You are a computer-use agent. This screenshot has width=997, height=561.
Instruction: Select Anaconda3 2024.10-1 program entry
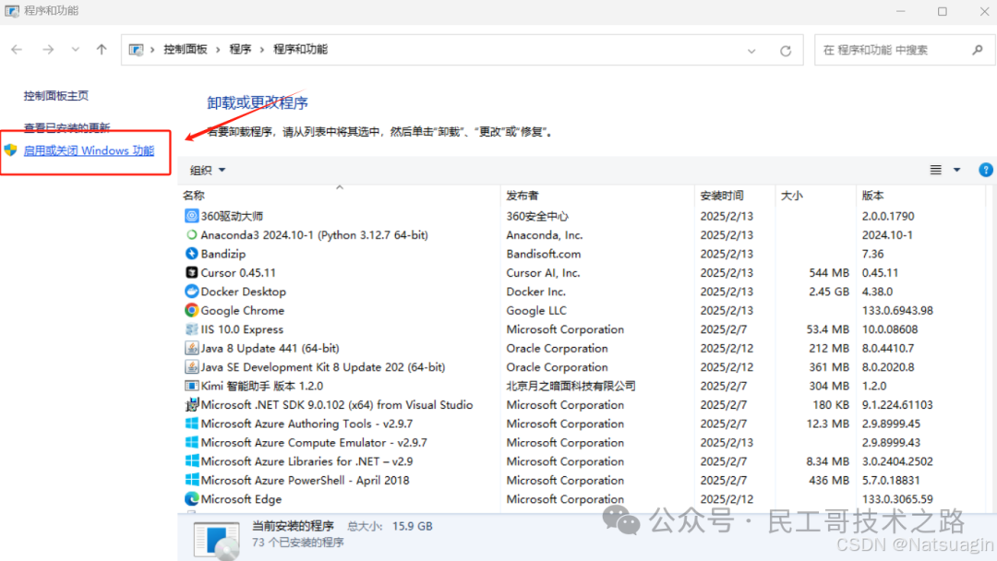coord(315,235)
